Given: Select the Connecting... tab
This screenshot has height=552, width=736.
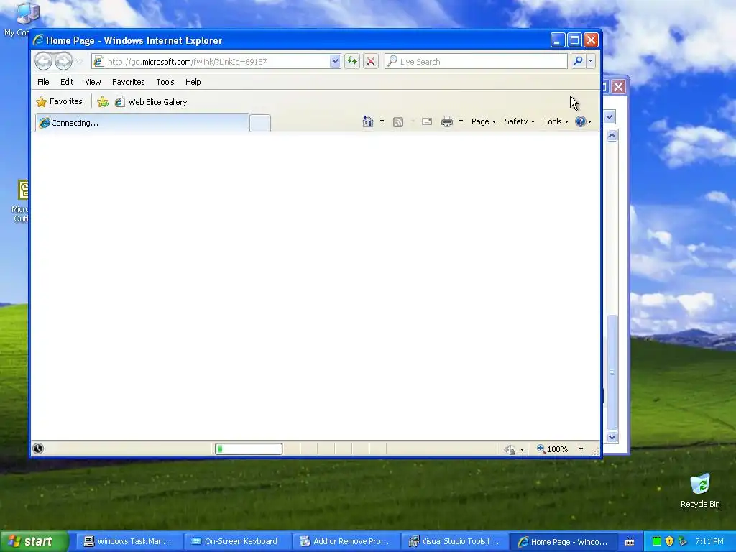Looking at the screenshot, I should (142, 123).
